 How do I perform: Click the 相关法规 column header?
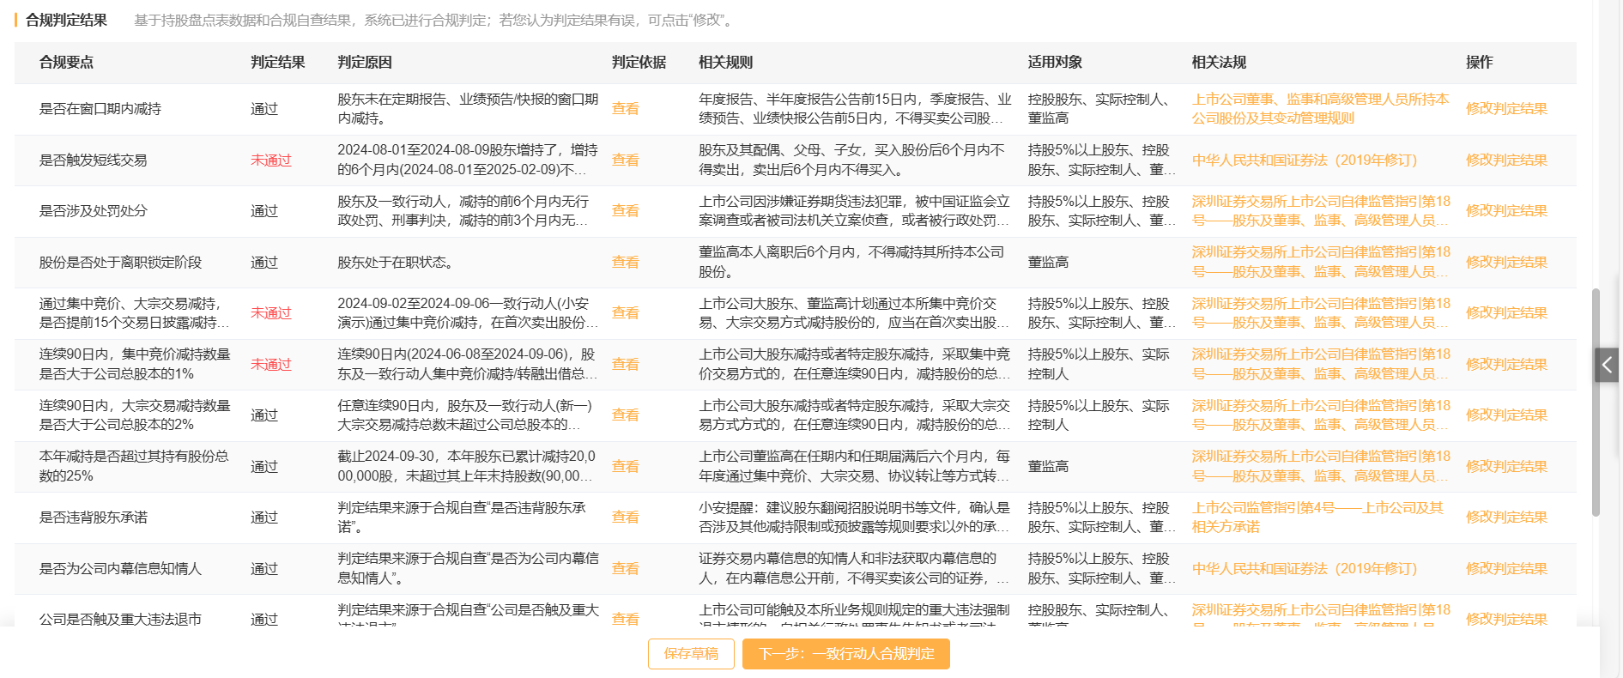click(1219, 63)
